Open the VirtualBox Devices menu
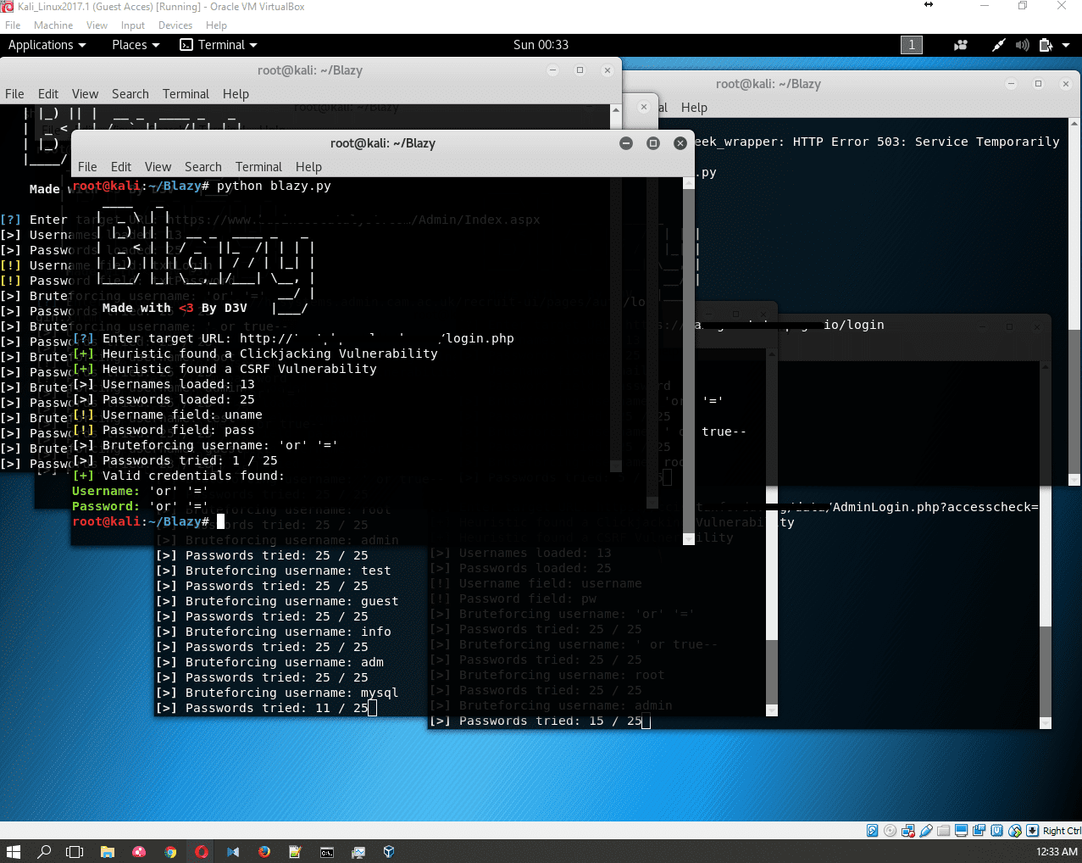Screen dimensions: 1082x863 (x=175, y=25)
